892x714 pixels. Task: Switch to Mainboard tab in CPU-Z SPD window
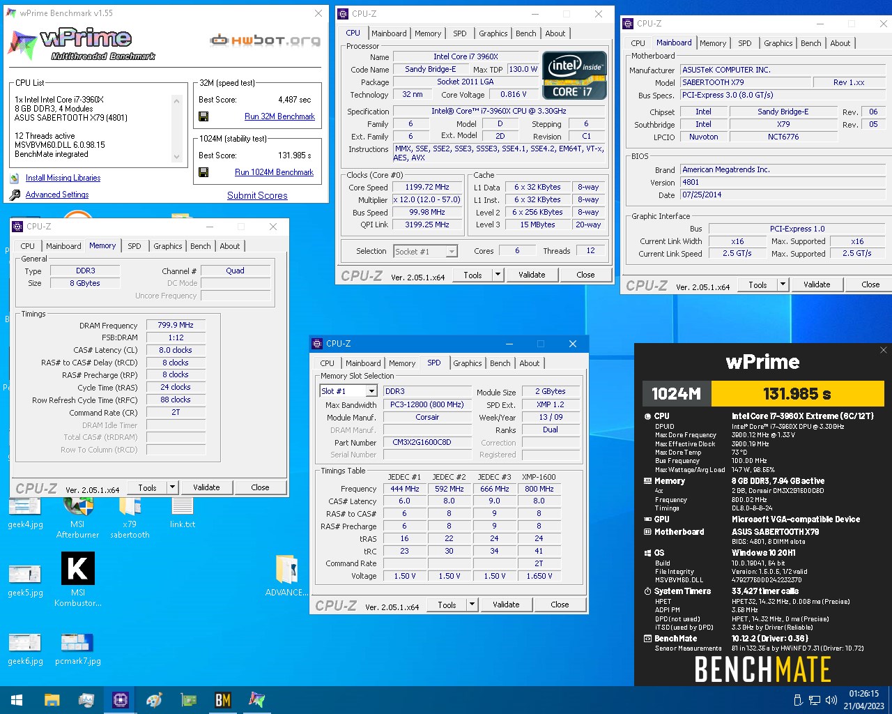pos(363,363)
